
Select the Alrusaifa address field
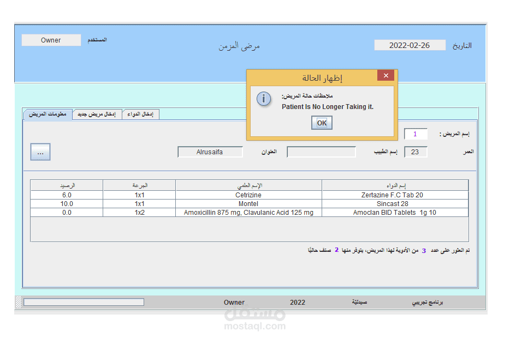pos(210,152)
